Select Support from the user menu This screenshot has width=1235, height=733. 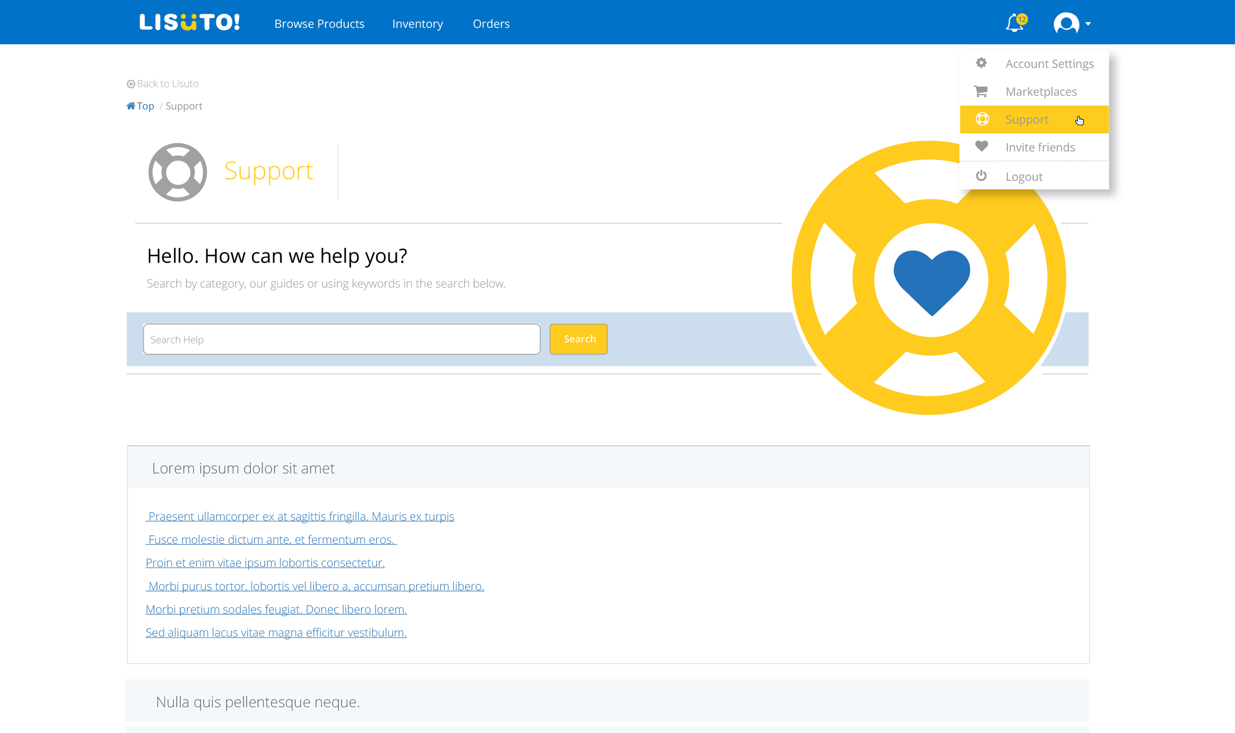pos(1026,120)
